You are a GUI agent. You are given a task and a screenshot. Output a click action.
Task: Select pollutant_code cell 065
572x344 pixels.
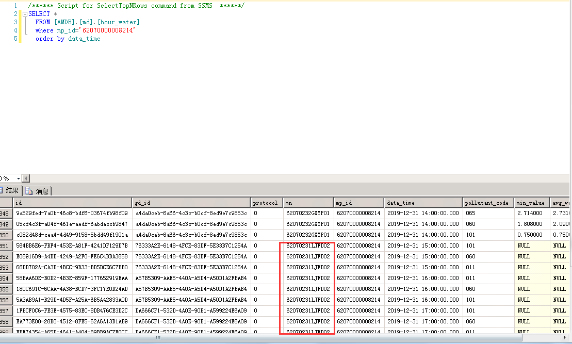point(488,214)
